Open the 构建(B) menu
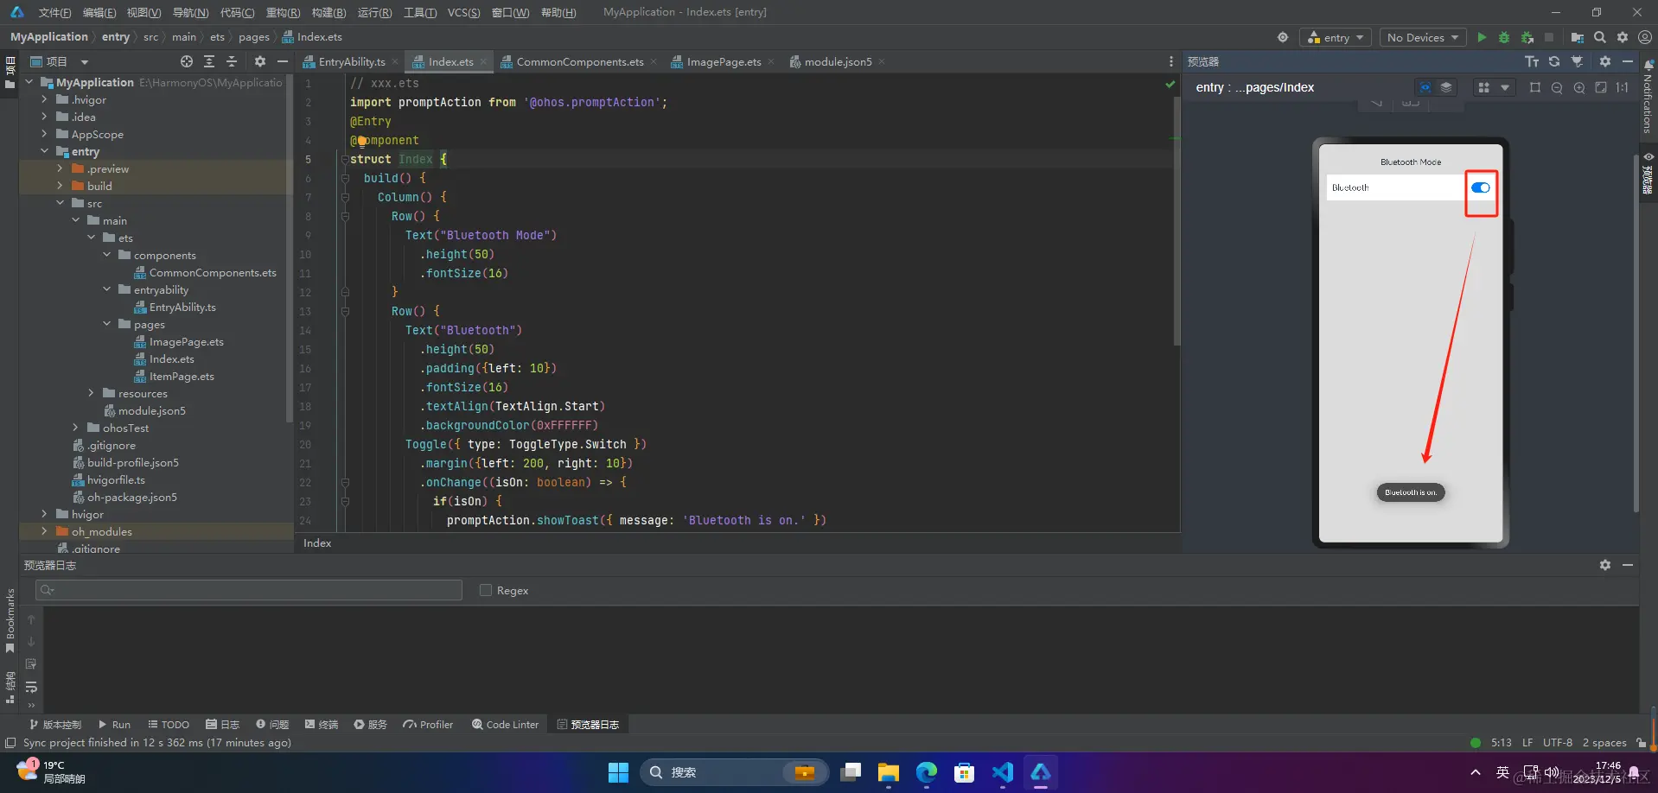This screenshot has height=793, width=1658. coord(328,12)
